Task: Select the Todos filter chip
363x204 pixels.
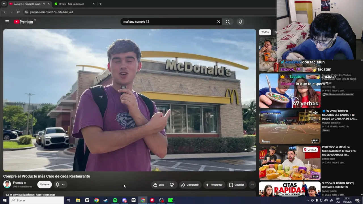Action: (265, 32)
